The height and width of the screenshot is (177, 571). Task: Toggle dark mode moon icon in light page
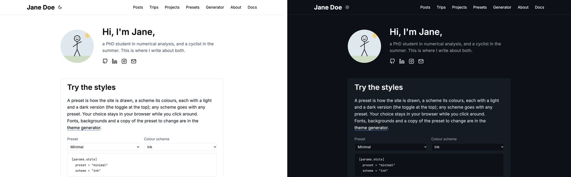pos(60,7)
